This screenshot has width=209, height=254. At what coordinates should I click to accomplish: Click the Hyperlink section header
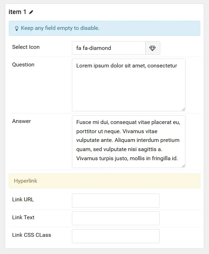click(104, 181)
